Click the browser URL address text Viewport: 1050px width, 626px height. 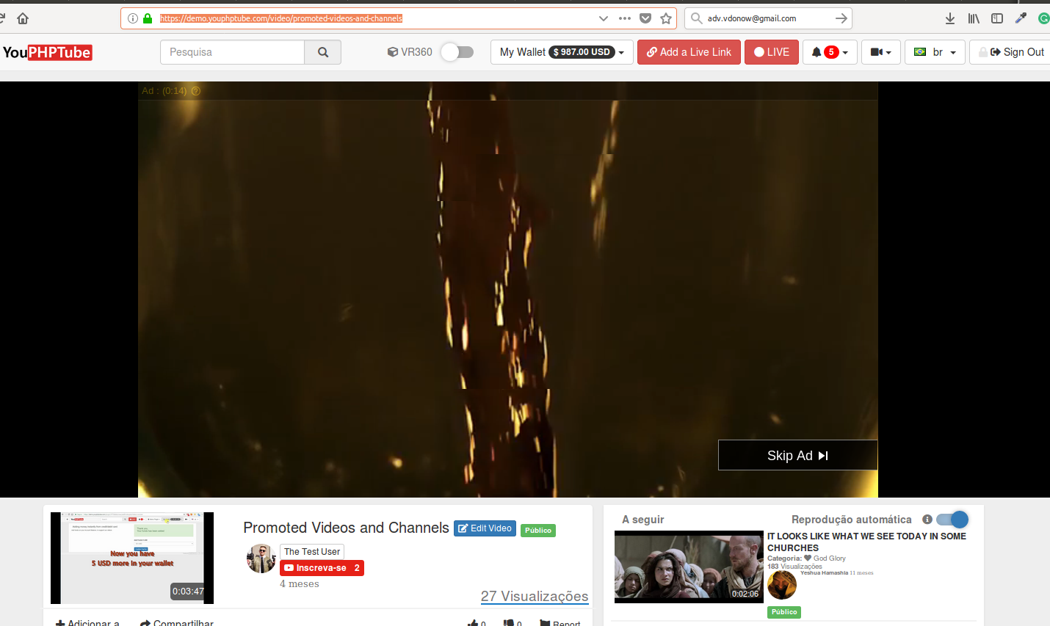[x=281, y=18]
